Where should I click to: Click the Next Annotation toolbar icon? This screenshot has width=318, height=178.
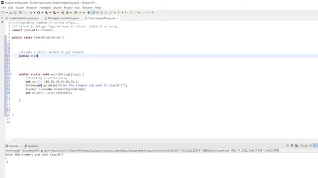111,12
